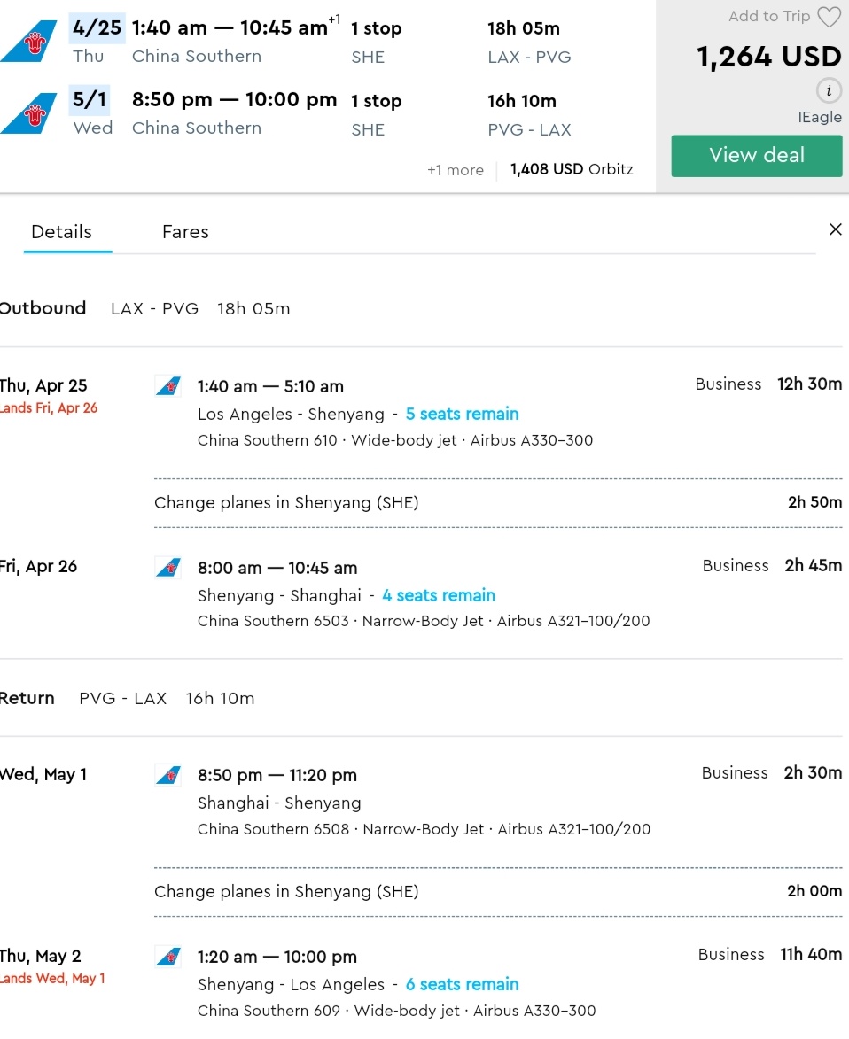This screenshot has height=1039, width=849.
Task: Select the 4/25 outbound date box
Action: tap(97, 27)
